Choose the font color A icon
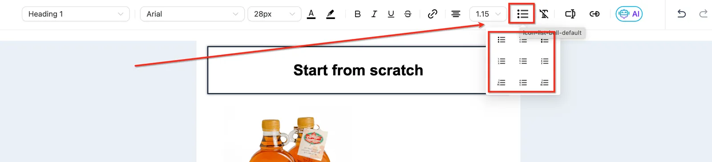This screenshot has width=712, height=162. pos(311,14)
